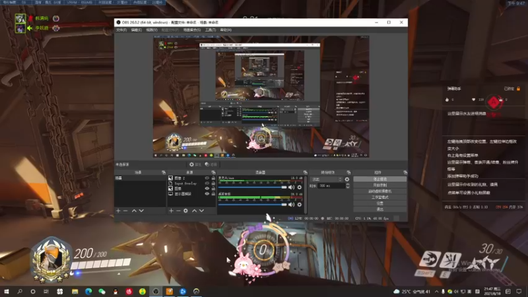Click the 开始录制 button
Image resolution: width=528 pixels, height=297 pixels.
click(x=380, y=185)
